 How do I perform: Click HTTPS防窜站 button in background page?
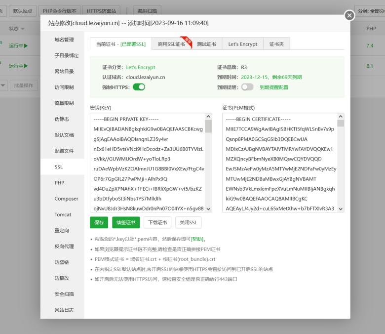[x=101, y=11]
